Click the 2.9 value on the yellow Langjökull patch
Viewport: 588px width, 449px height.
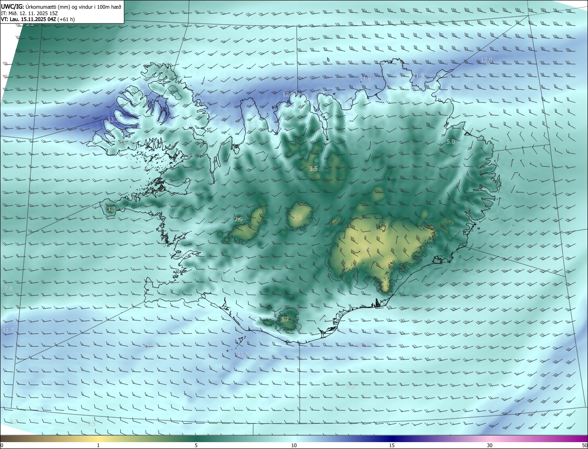click(238, 219)
